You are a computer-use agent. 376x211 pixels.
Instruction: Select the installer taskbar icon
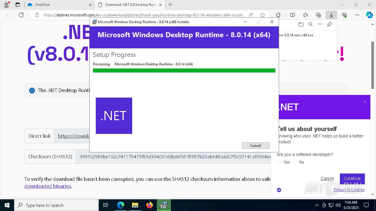coord(164,205)
